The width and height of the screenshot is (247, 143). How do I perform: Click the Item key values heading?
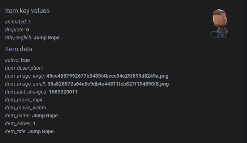coord(27,11)
